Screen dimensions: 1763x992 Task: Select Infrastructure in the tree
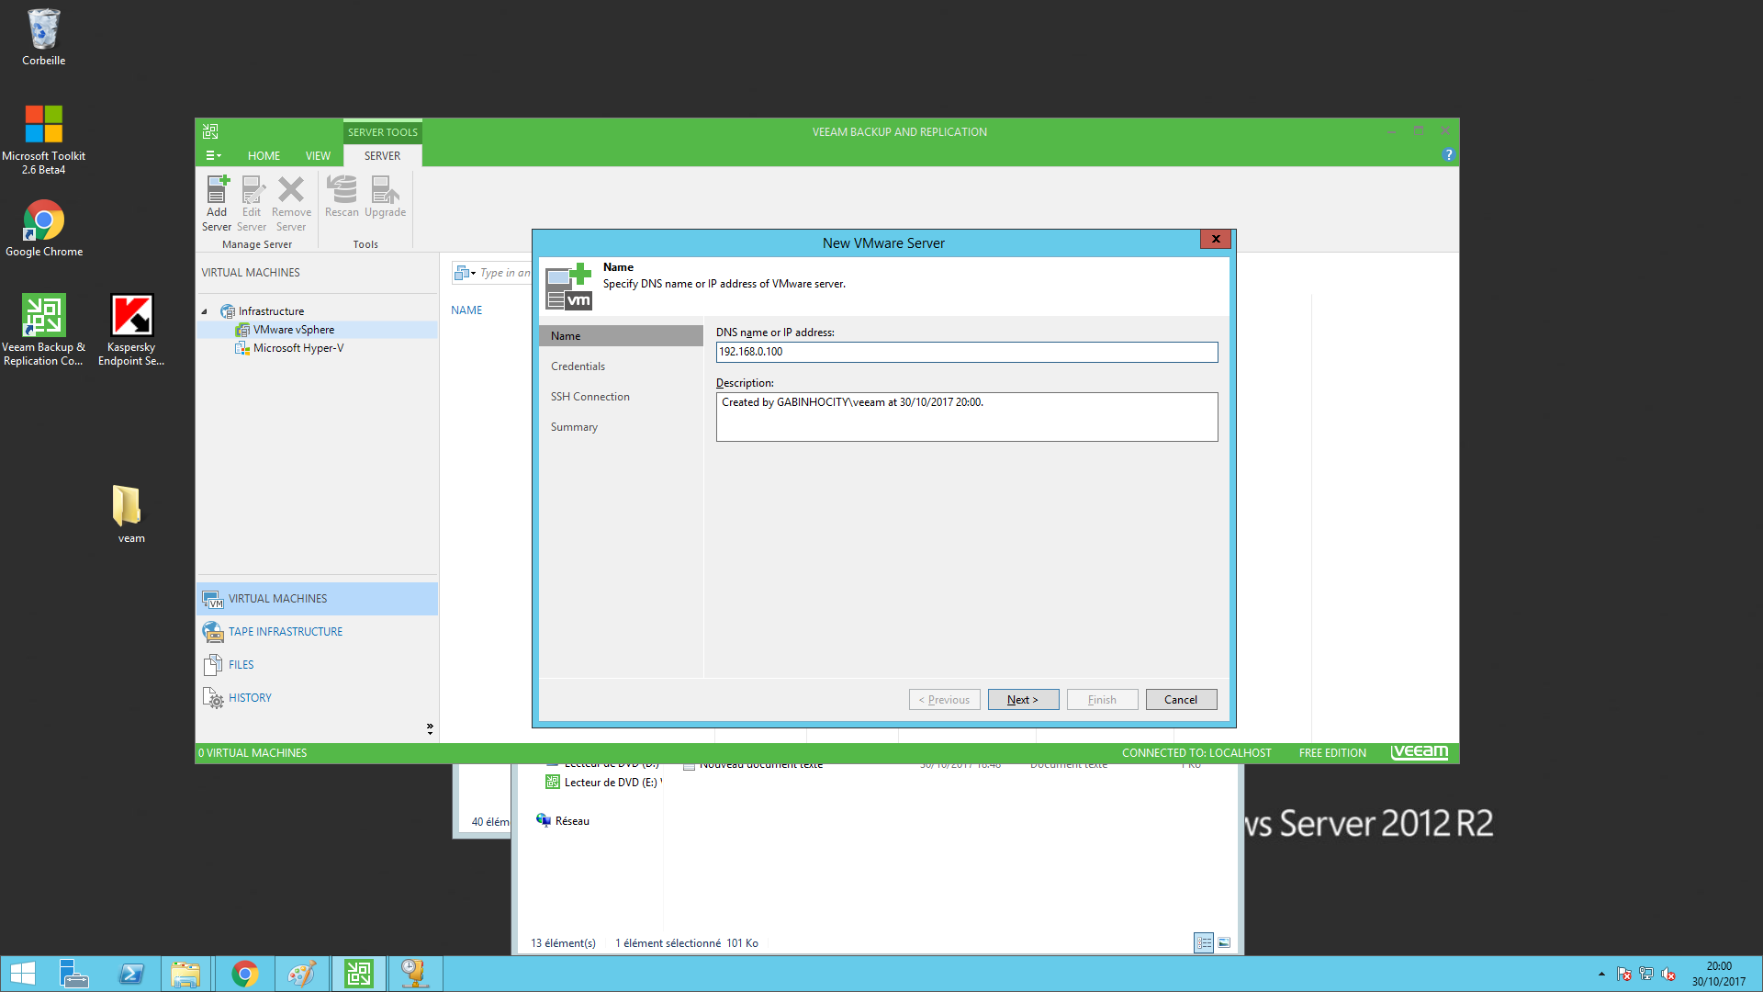[x=271, y=311]
